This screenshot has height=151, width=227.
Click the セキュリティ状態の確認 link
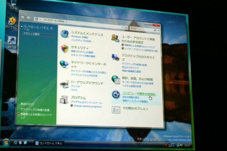83,56
